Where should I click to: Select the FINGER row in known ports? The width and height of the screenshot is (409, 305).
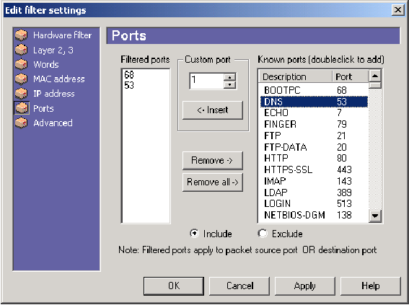[x=314, y=124]
